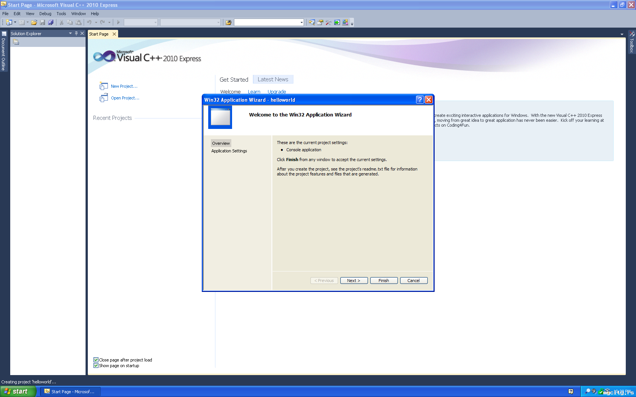Viewport: 636px width, 397px height.
Task: Open the View menu
Action: pos(30,14)
